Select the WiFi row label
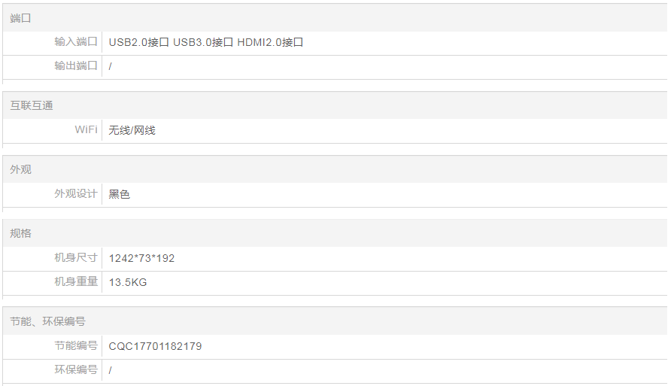This screenshot has height=386, width=671. coord(86,130)
